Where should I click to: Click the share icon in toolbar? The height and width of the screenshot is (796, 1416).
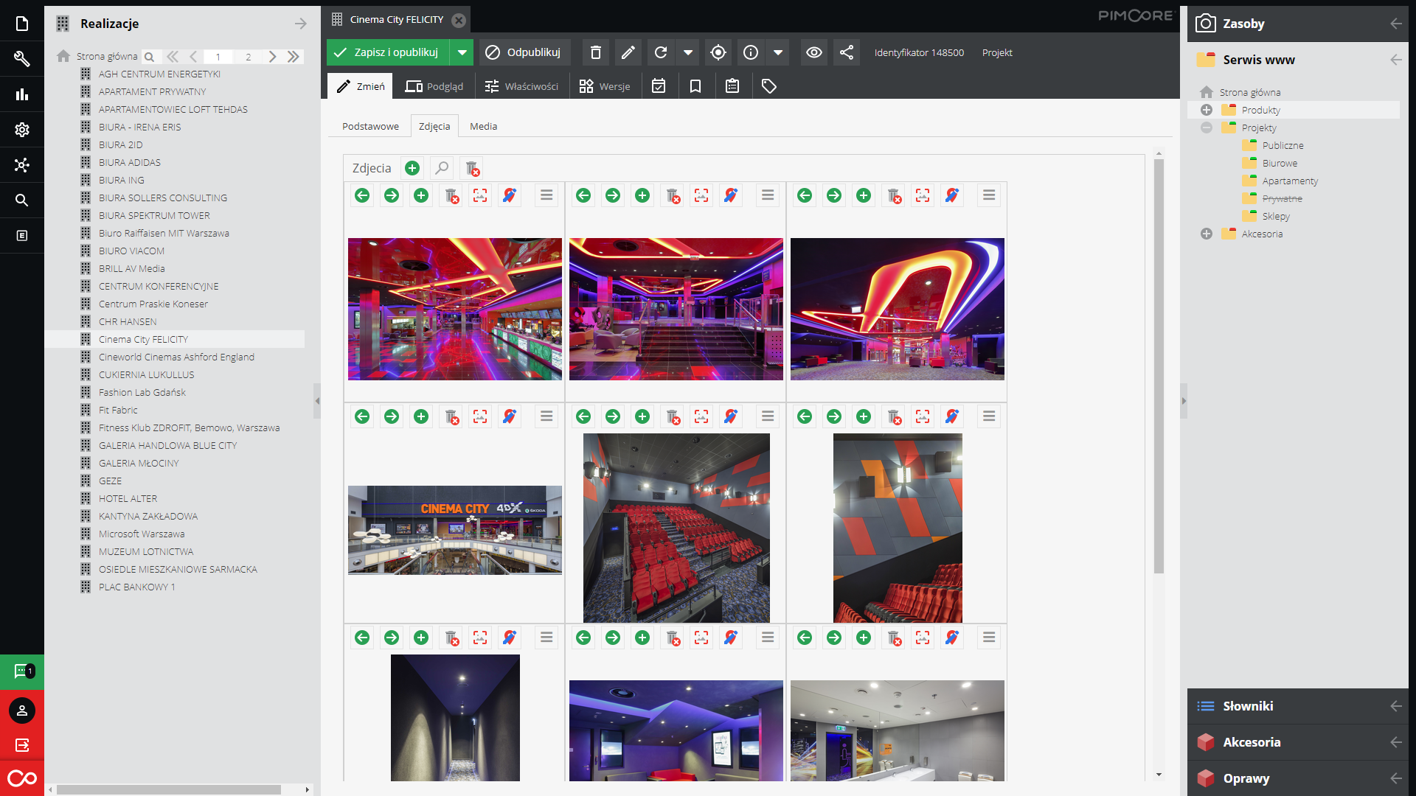tap(847, 52)
